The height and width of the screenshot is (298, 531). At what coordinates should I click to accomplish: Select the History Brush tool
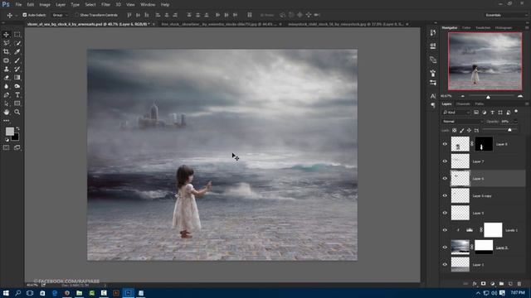pos(17,69)
